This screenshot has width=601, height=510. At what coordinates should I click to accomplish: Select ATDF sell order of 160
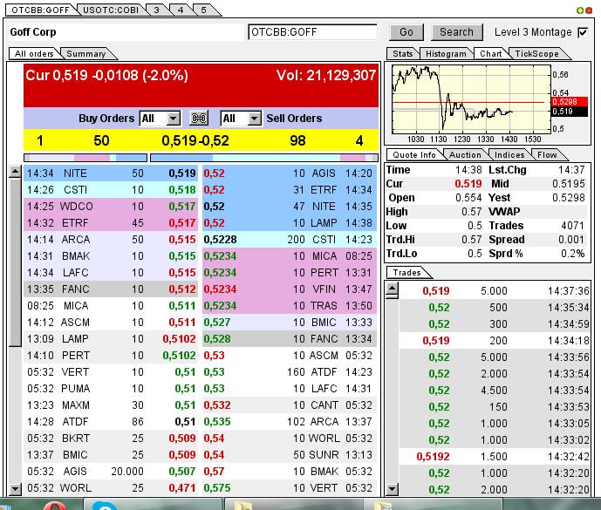click(290, 372)
